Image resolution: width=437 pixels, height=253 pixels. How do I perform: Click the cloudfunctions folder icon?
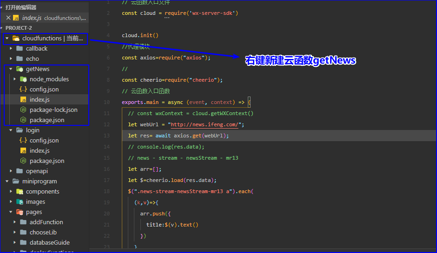coord(16,38)
